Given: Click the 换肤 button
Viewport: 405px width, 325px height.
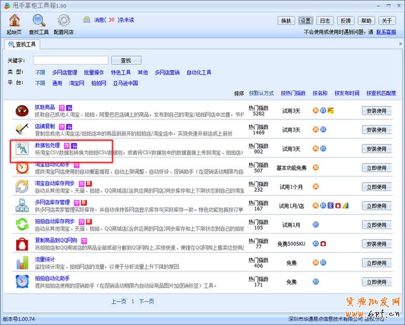Looking at the screenshot, I should click(286, 21).
